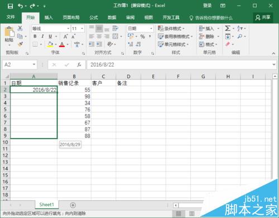Open the 公式 ribbon tab
The height and width of the screenshot is (218, 279).
[x=94, y=17]
